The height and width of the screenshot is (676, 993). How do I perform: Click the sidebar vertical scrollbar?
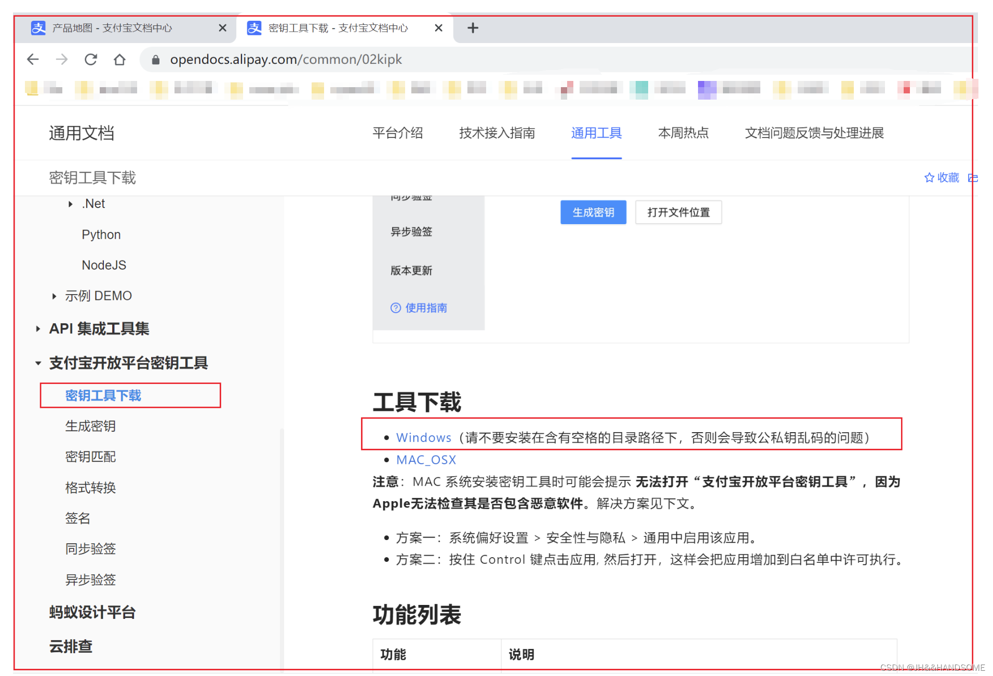[282, 550]
